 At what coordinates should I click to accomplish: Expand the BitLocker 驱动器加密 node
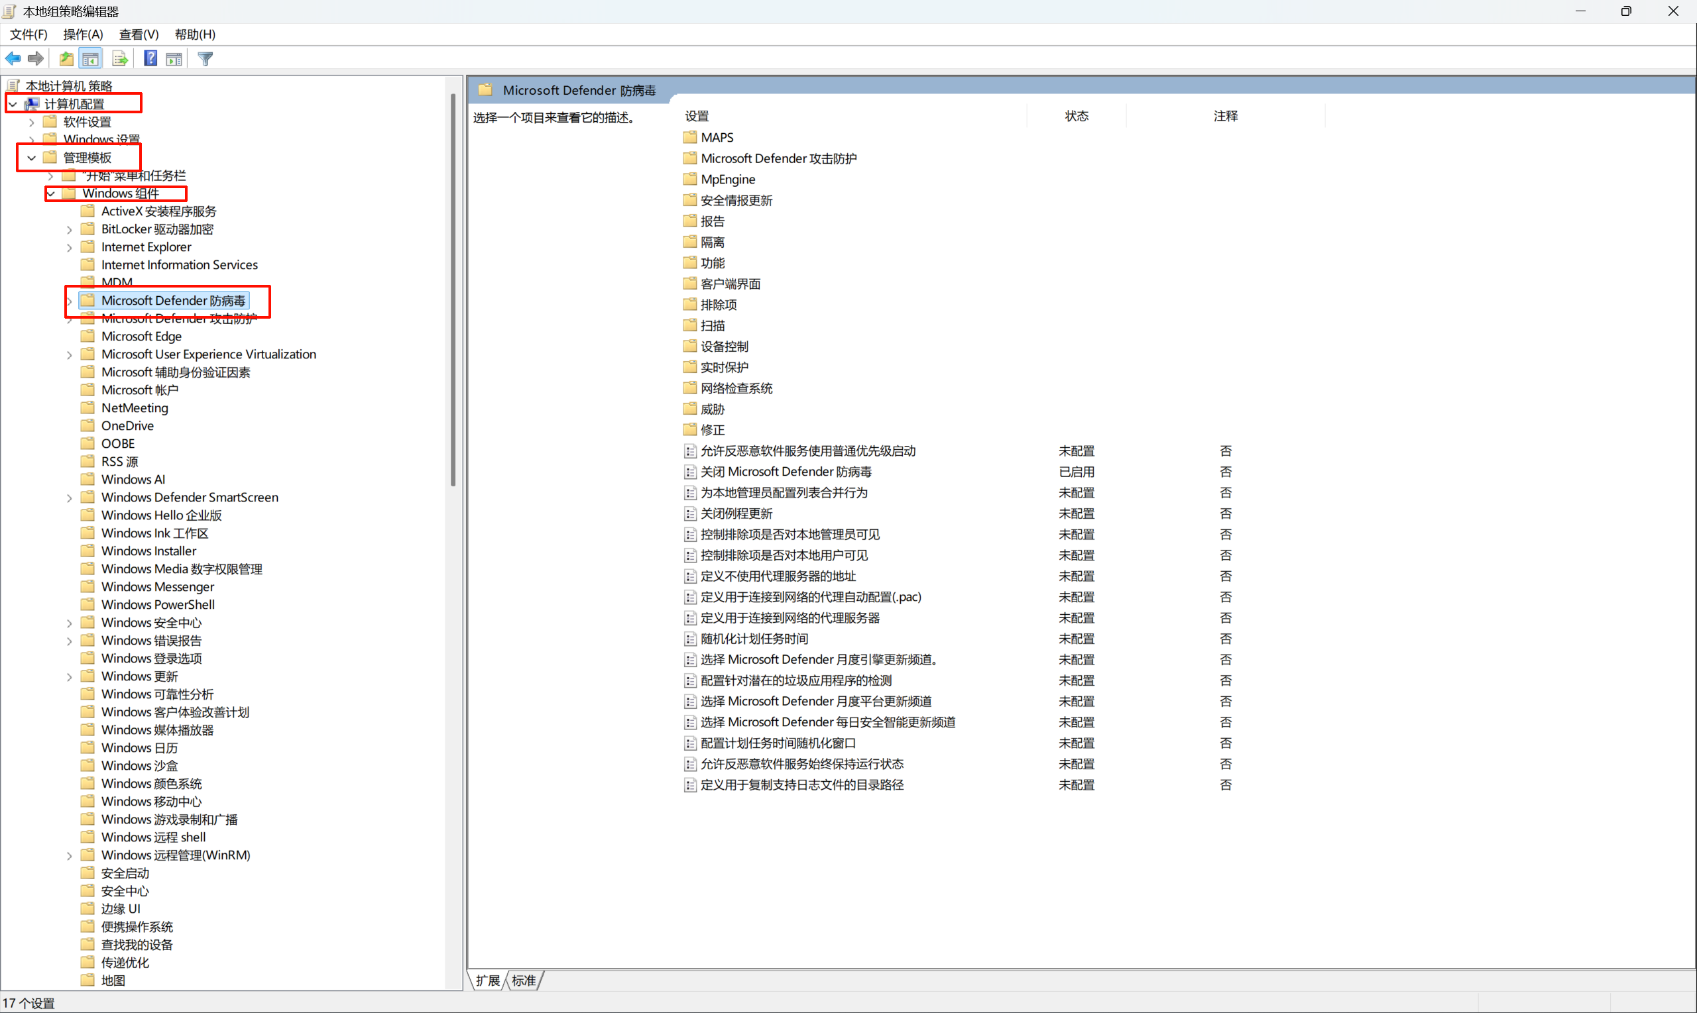click(70, 229)
